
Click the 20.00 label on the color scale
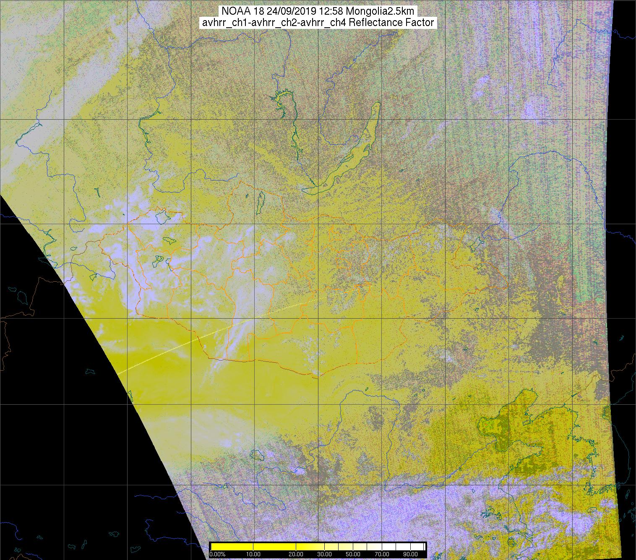click(296, 554)
